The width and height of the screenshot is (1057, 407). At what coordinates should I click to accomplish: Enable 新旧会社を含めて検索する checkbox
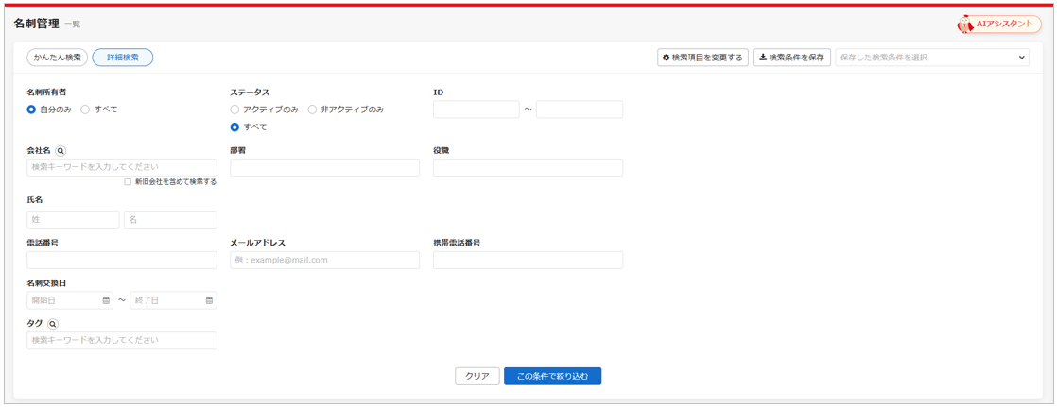129,182
